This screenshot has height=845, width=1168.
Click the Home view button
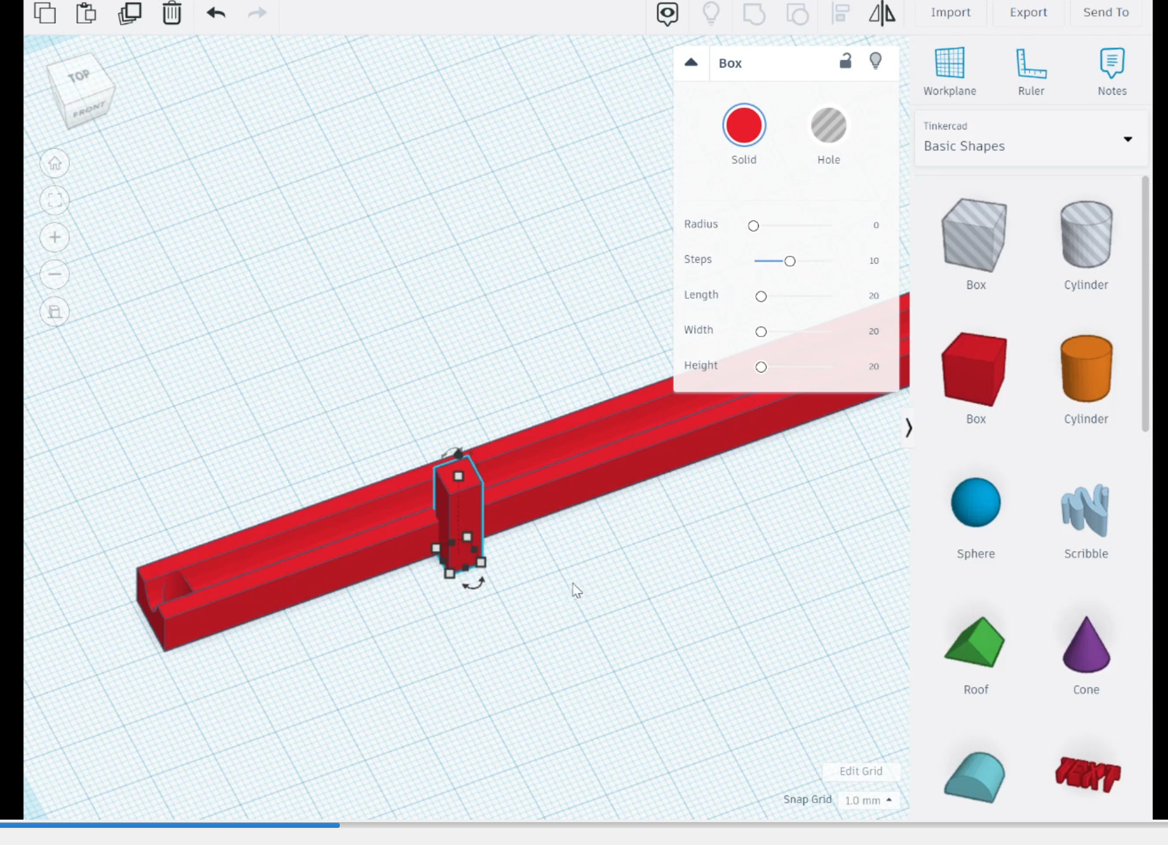pyautogui.click(x=55, y=163)
